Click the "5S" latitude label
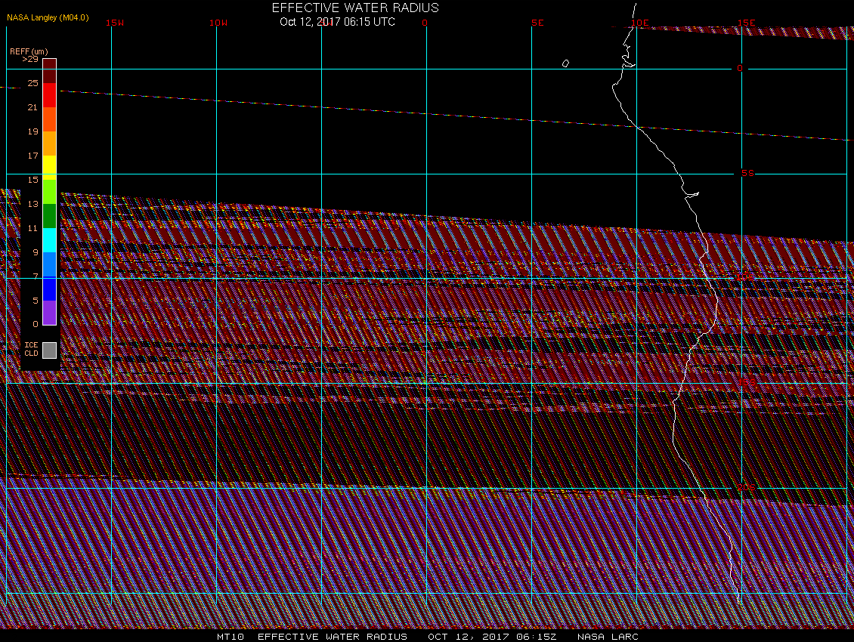Viewport: 854px width, 642px height. pos(747,173)
